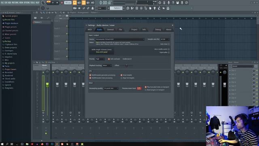The height and width of the screenshot is (146, 259).
Task: Click the view piano roll toolbar icon
Action: (x=132, y=8)
